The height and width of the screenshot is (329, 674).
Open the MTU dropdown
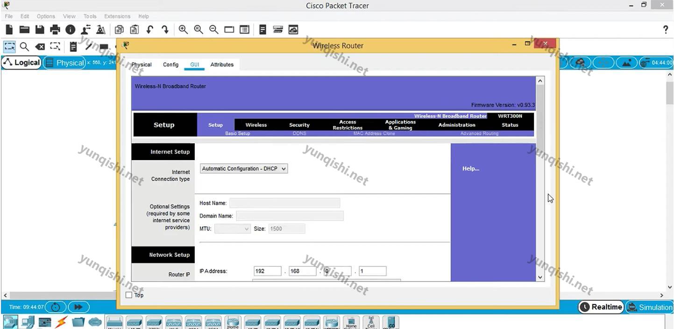point(233,229)
